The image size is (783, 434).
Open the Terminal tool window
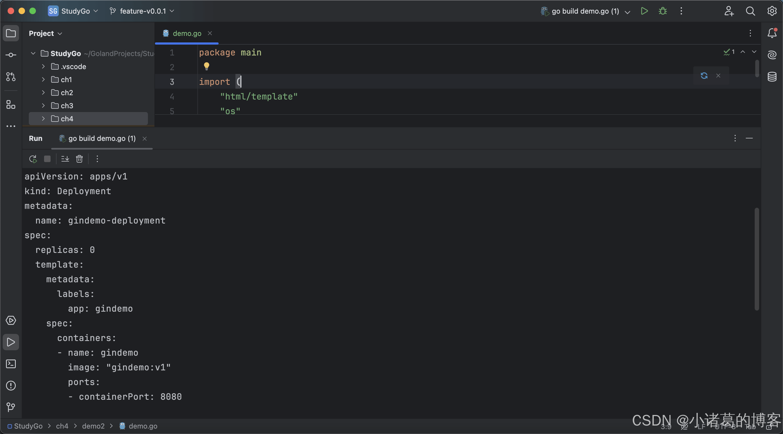pos(11,364)
